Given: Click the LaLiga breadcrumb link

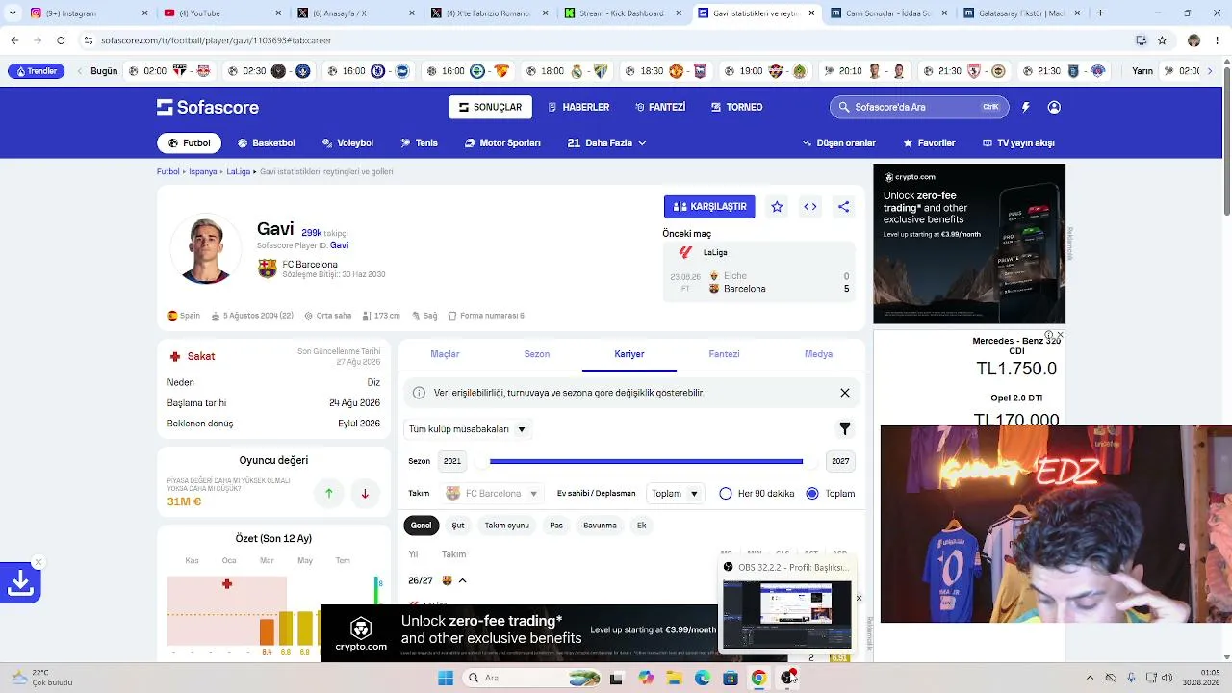Looking at the screenshot, I should pos(238,171).
